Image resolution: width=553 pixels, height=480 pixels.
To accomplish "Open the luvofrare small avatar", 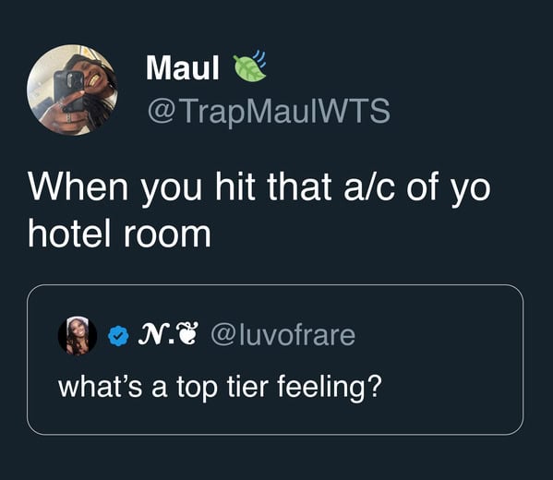I will coord(78,335).
